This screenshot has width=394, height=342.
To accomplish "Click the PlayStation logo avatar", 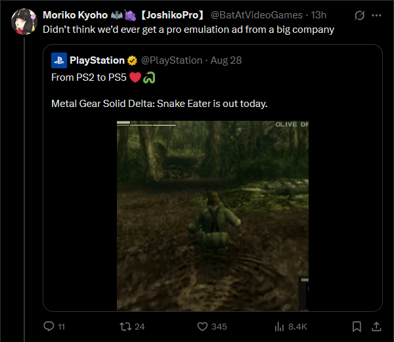I will click(58, 60).
